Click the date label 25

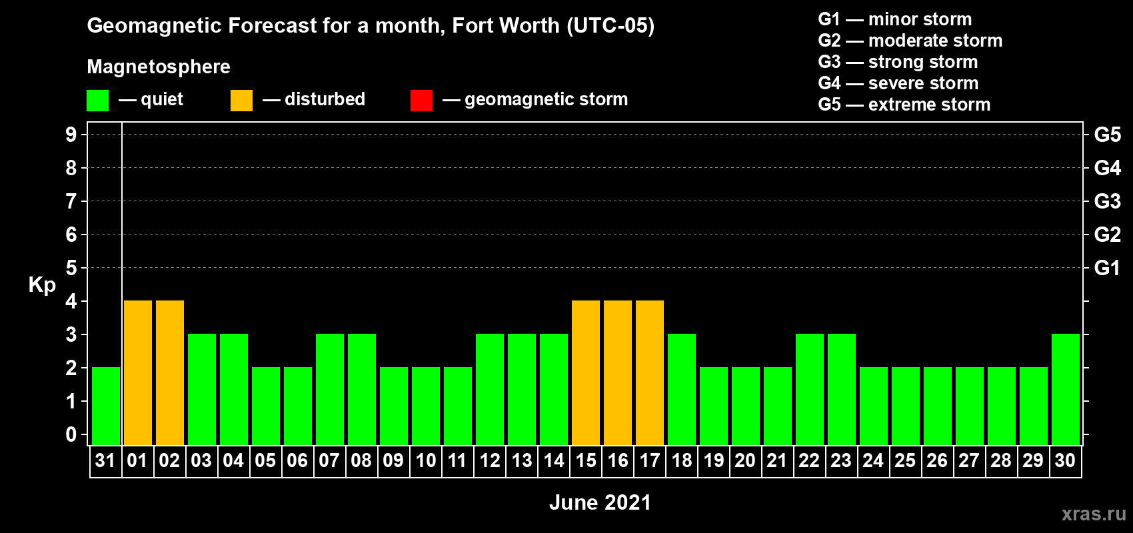click(905, 460)
